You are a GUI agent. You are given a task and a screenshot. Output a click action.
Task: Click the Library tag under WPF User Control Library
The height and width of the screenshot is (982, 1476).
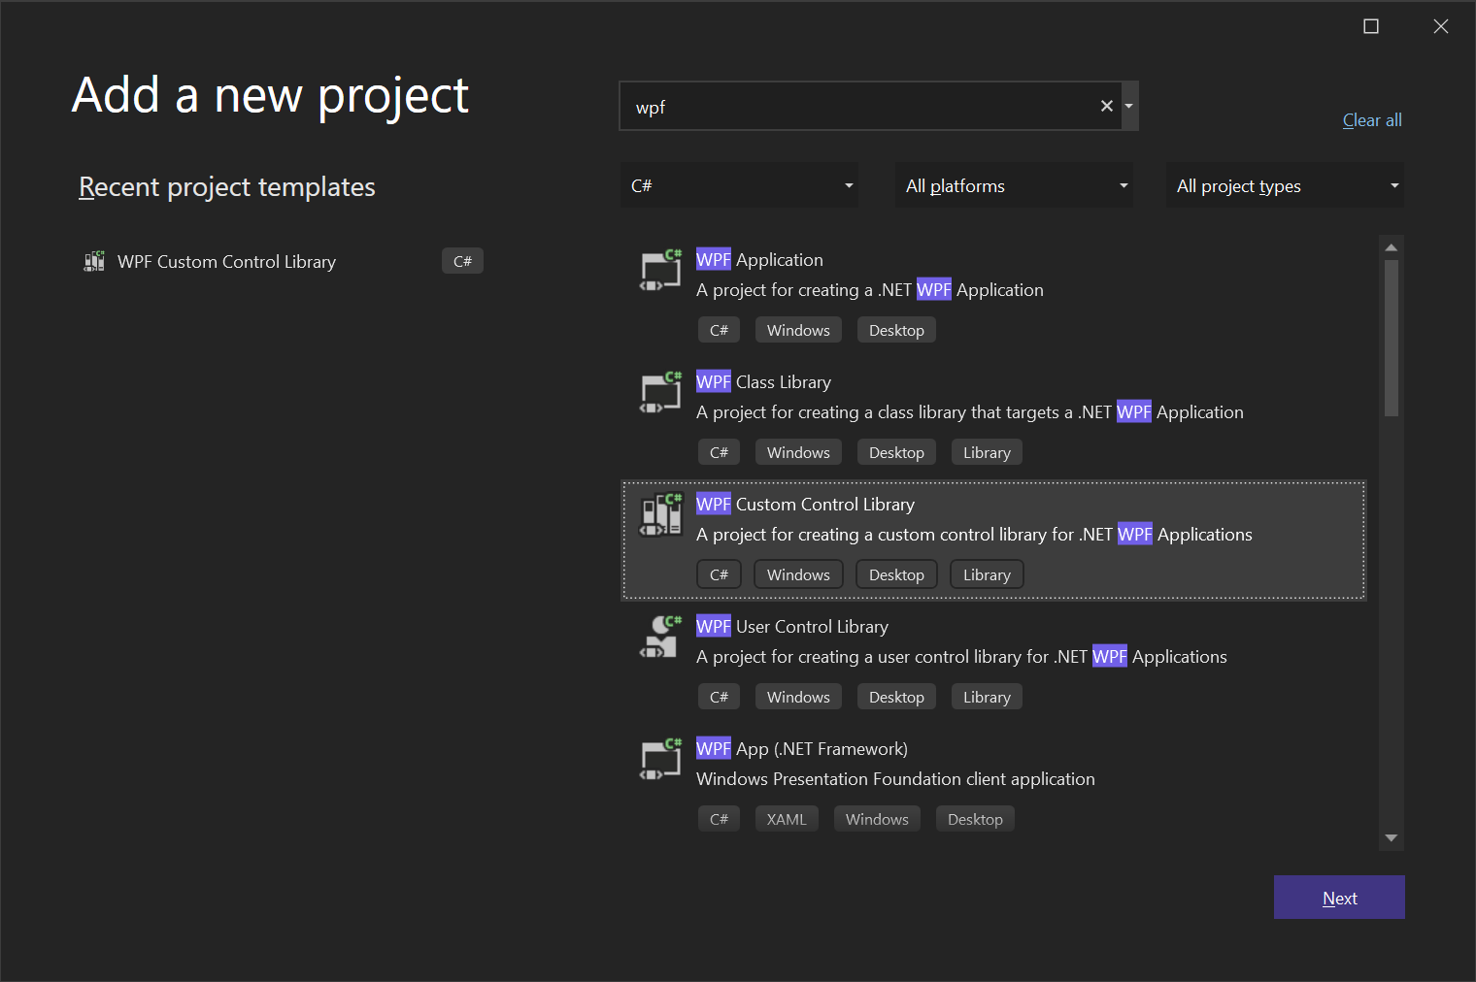[987, 697]
